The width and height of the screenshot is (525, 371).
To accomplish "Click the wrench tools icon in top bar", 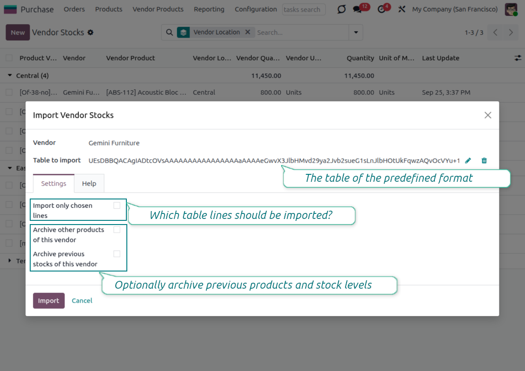I will [x=402, y=9].
